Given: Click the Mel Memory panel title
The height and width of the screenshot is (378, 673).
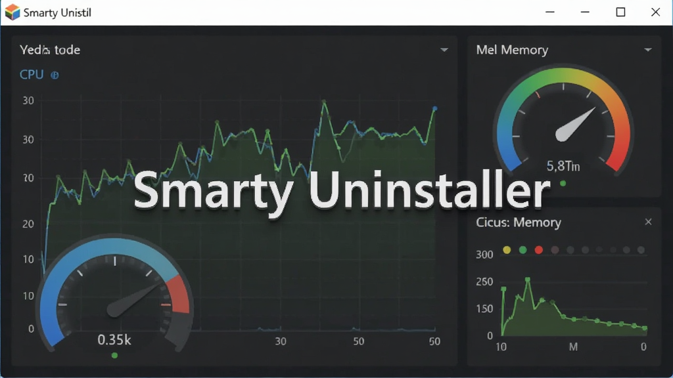Looking at the screenshot, I should coord(512,50).
